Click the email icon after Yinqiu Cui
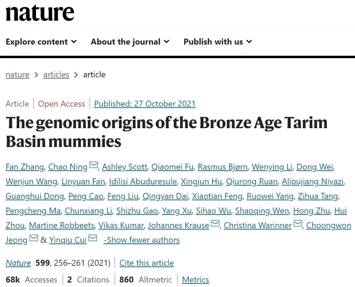The image size is (355, 287). [93, 238]
